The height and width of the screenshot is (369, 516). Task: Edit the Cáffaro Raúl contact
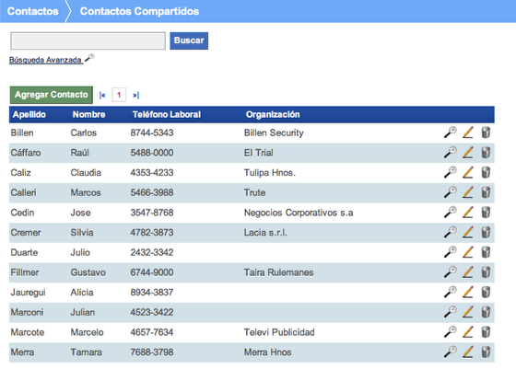[468, 153]
